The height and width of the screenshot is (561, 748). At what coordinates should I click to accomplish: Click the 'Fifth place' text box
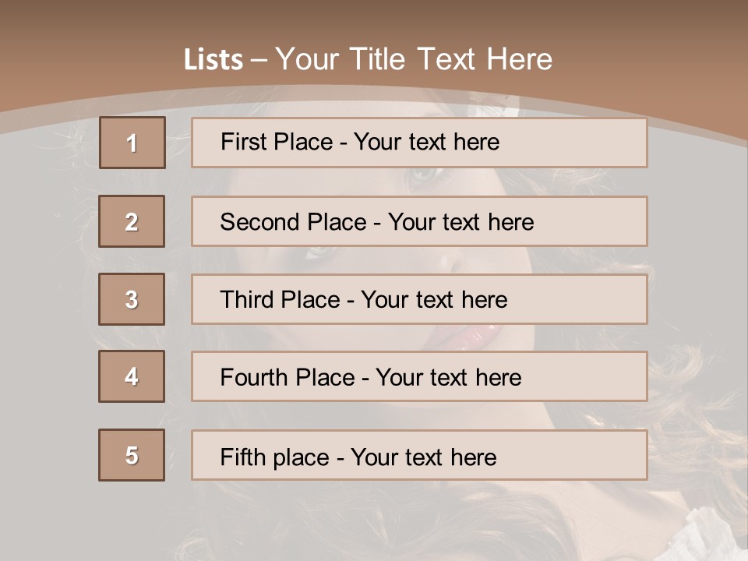419,455
